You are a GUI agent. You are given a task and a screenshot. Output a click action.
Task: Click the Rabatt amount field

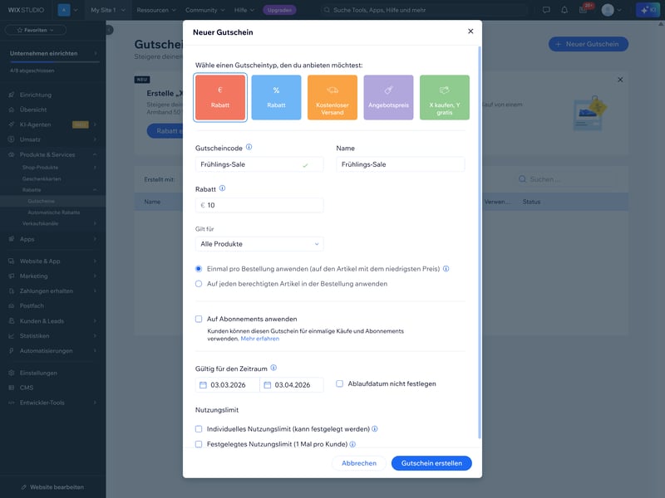pyautogui.click(x=259, y=205)
